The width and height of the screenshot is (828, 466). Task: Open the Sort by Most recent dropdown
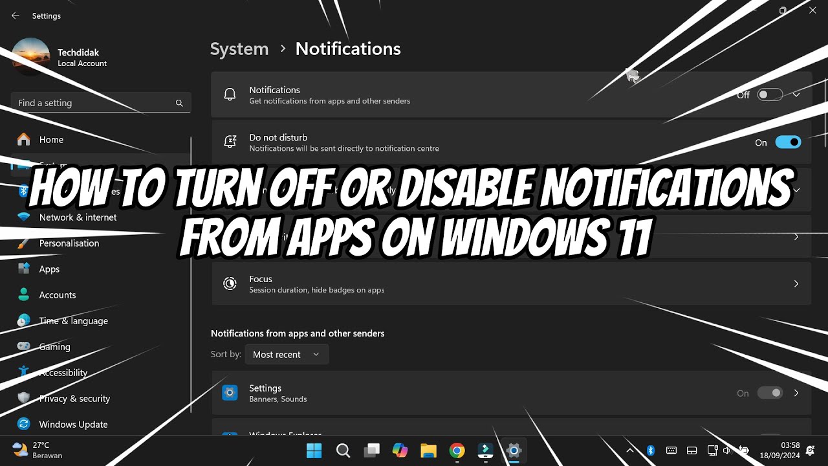click(x=287, y=354)
